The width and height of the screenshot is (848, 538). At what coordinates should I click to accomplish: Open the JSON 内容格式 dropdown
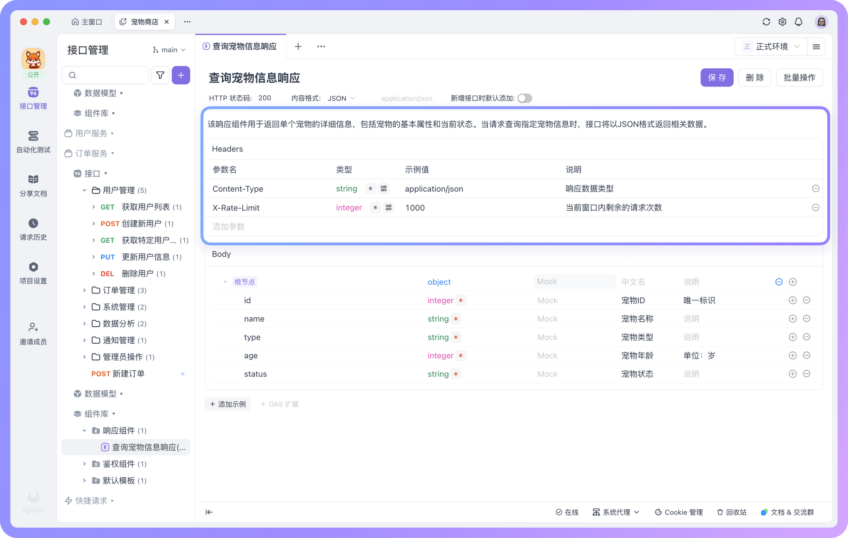point(341,98)
